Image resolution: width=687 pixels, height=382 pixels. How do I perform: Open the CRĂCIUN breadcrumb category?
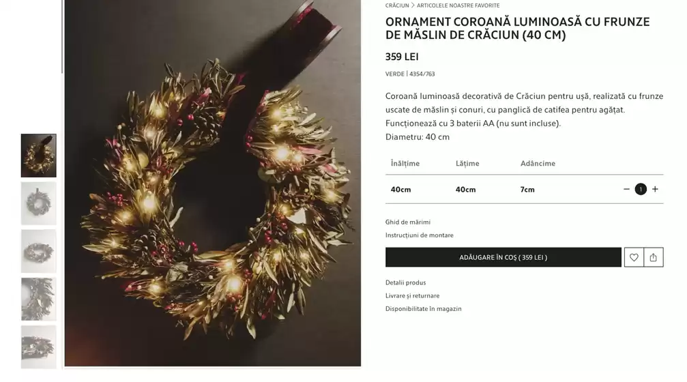coord(397,5)
